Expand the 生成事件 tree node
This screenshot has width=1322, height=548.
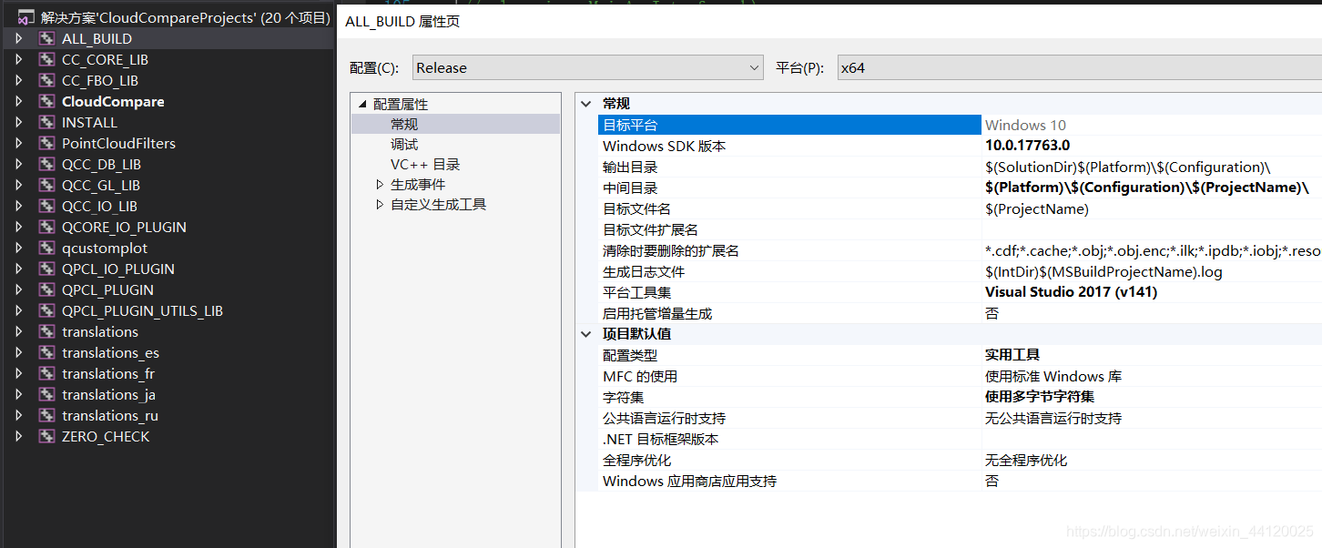point(381,185)
